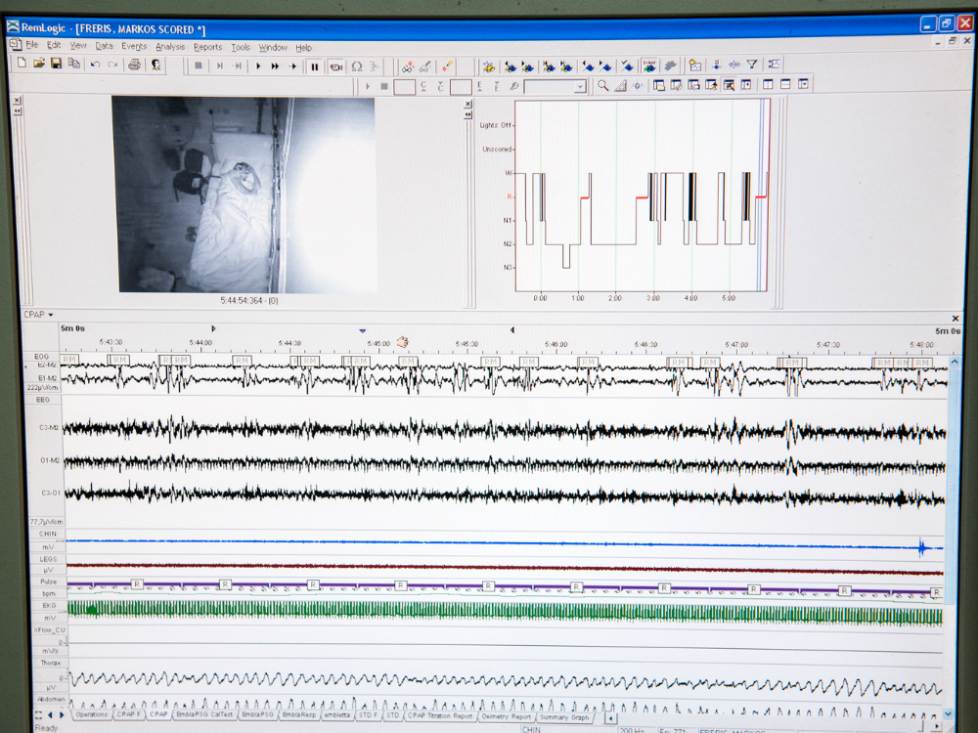This screenshot has height=733, width=978.
Task: Start playback with the single Play arrow
Action: pyautogui.click(x=257, y=66)
